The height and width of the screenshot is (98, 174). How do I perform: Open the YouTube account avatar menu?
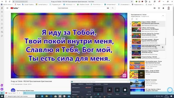[x=169, y=8]
